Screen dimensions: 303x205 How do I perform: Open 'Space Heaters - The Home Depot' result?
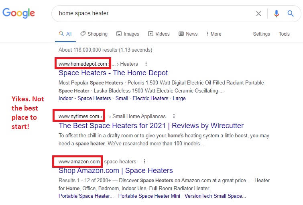(113, 73)
